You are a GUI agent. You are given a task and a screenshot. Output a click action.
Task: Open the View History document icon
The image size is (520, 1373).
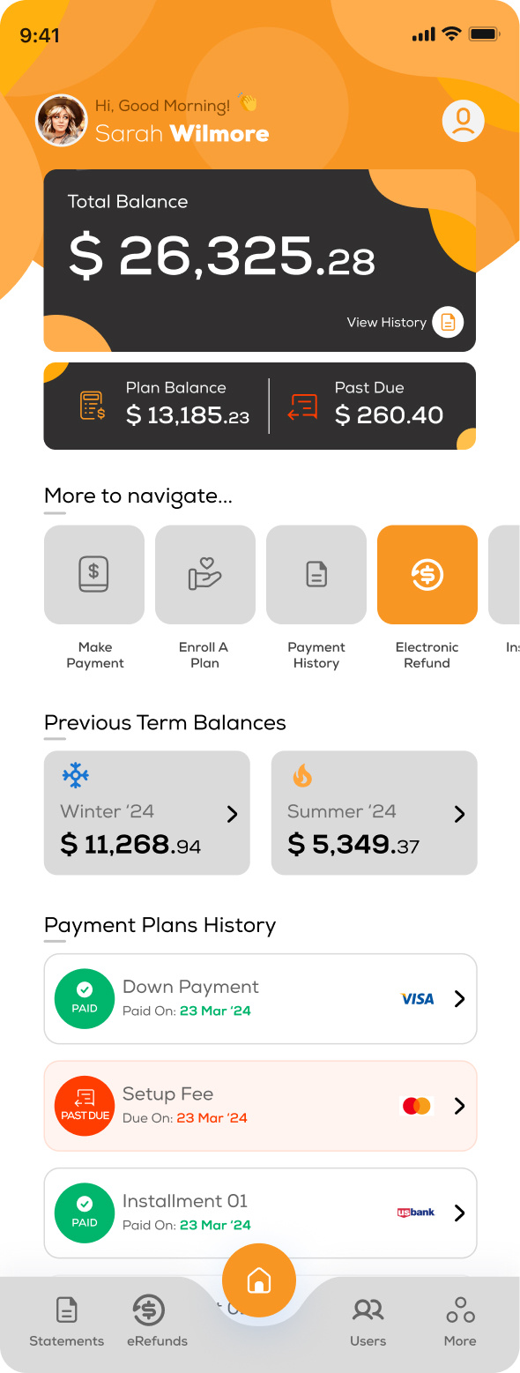(448, 322)
